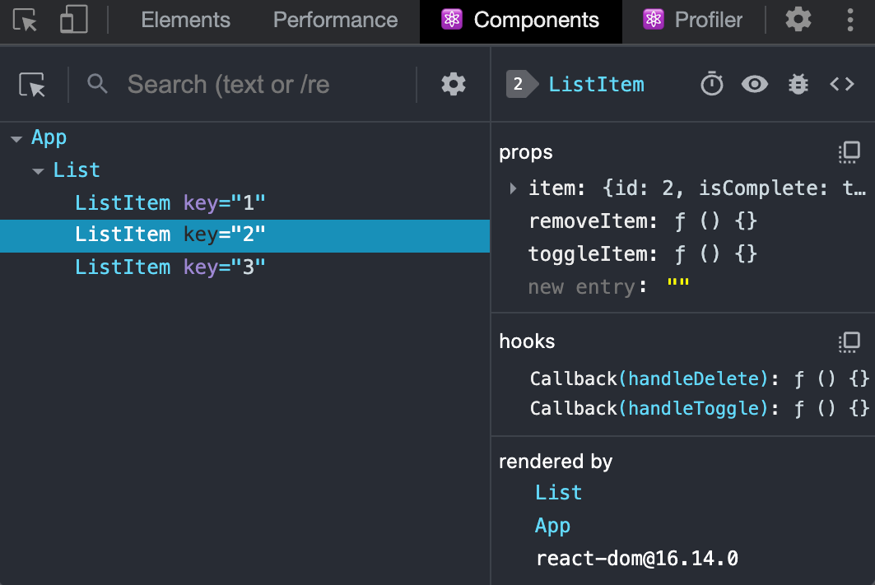Viewport: 875px width, 585px height.
Task: Click the eye icon to inspect matching DOM element
Action: point(754,84)
